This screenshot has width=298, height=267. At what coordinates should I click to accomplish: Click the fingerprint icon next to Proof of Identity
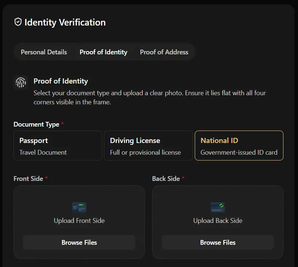pyautogui.click(x=21, y=82)
